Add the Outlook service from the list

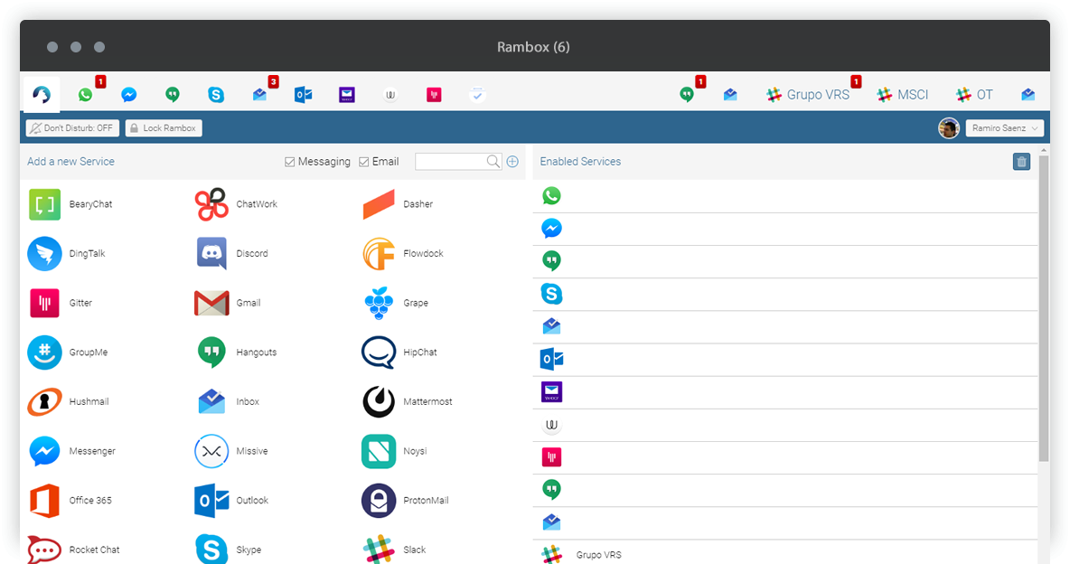pos(232,501)
